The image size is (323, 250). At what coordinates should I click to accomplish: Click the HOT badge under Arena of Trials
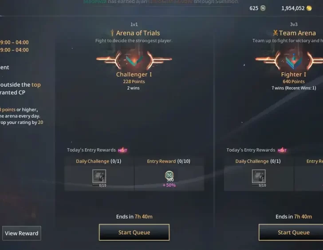(122, 150)
